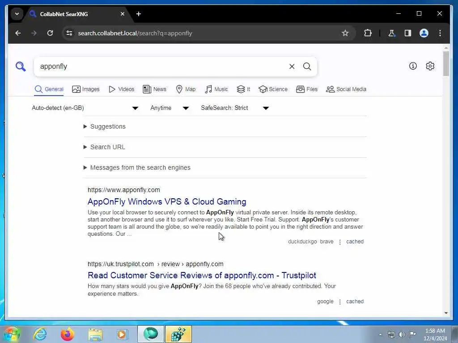Open more options for the AppOnFly result
The width and height of the screenshot is (458, 343).
point(340,242)
